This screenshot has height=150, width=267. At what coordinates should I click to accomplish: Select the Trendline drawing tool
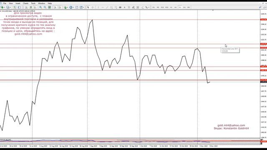tap(107, 7)
